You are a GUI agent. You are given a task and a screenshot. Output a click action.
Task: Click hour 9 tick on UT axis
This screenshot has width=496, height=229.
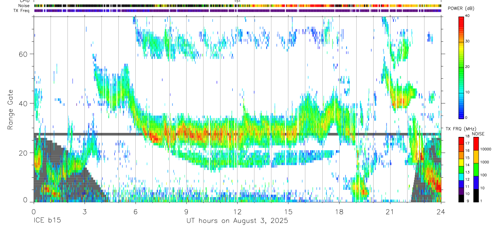(x=186, y=211)
